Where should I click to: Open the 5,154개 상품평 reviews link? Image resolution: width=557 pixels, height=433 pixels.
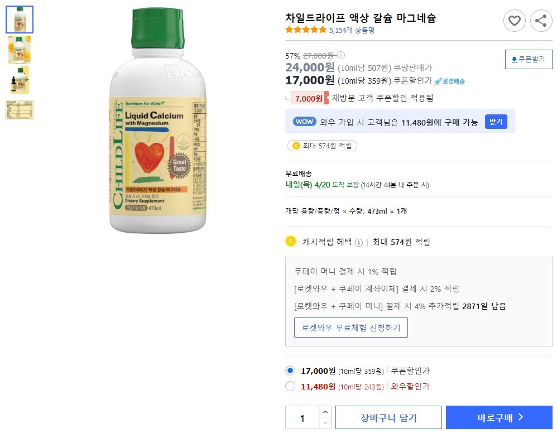(352, 31)
